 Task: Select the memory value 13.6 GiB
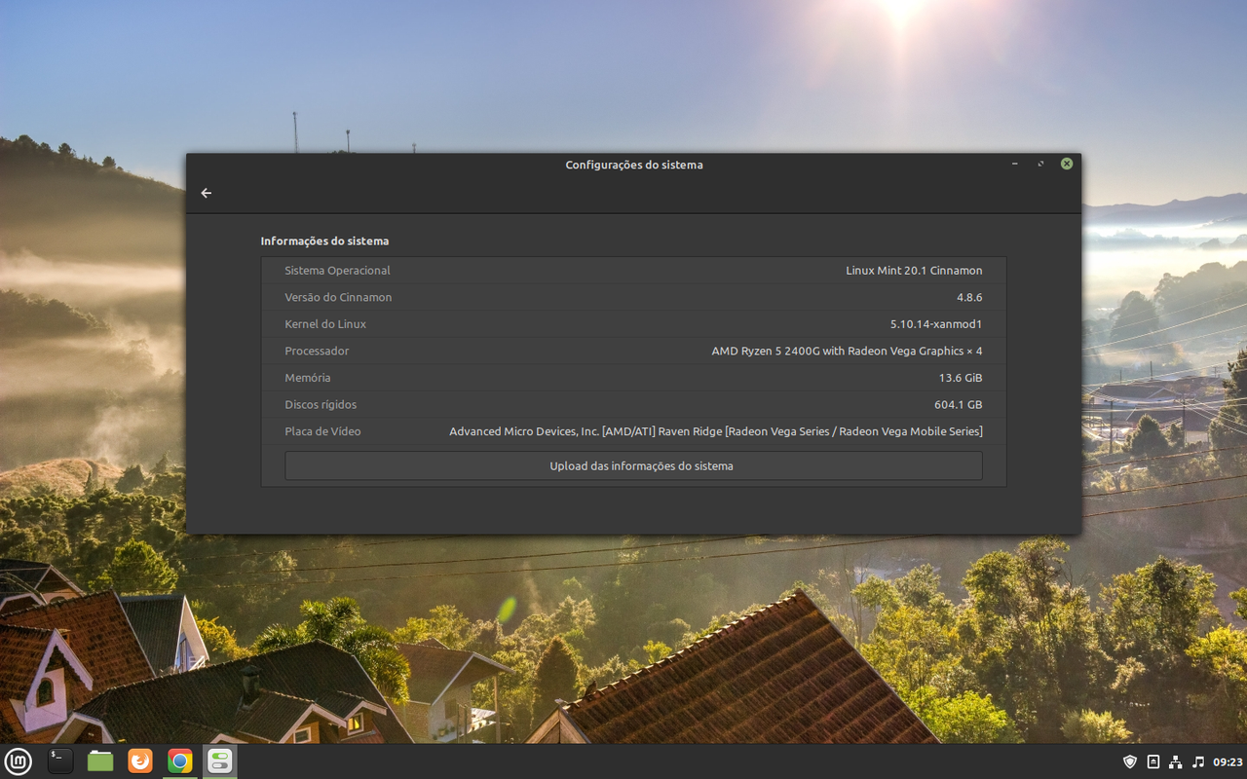[961, 378]
